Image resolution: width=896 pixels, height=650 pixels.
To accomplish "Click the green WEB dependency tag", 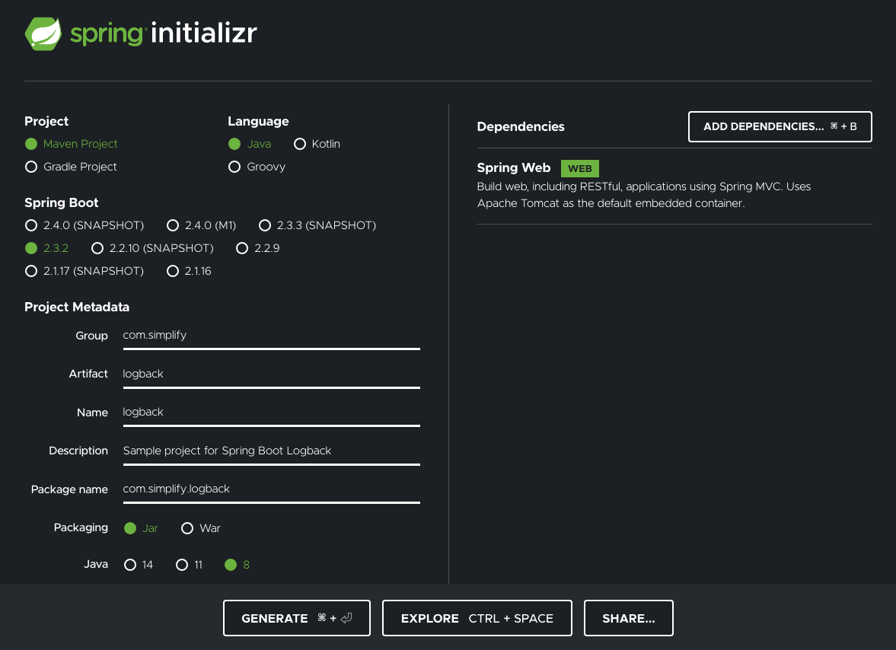I will (579, 168).
